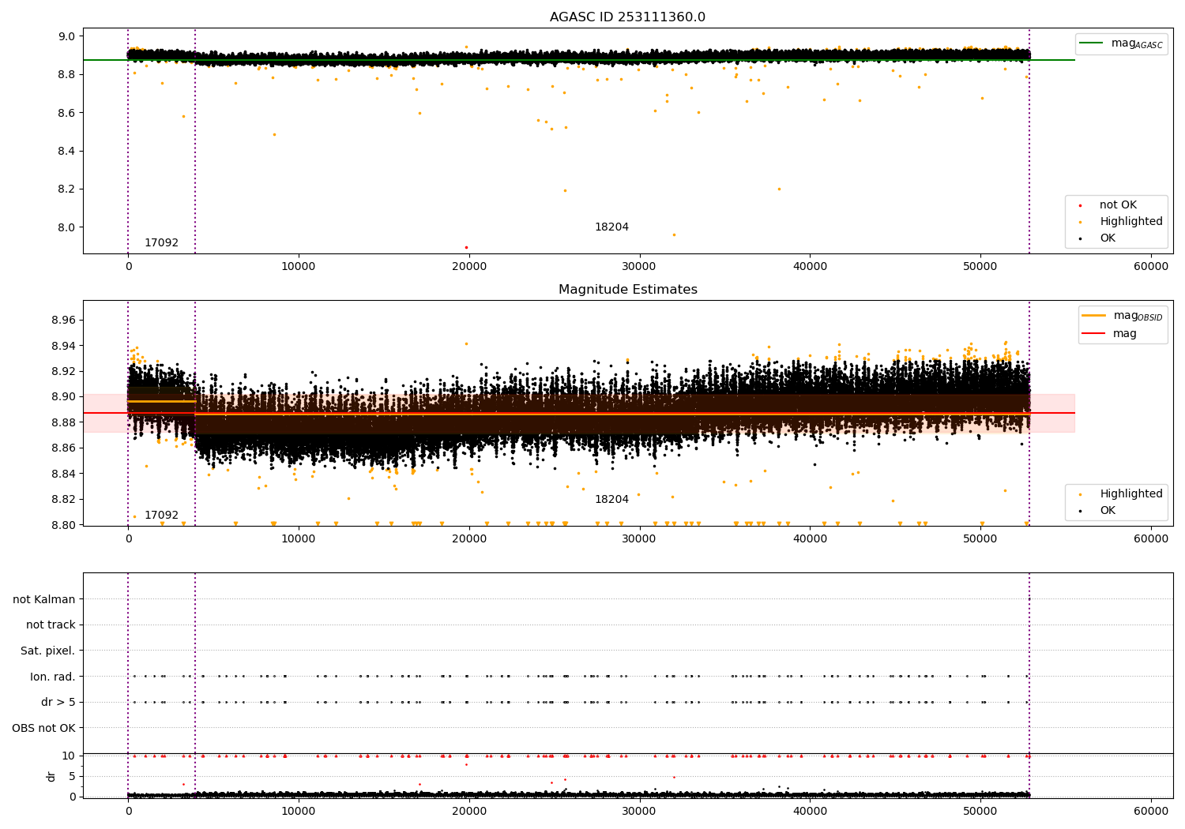Click the 'dr' y-axis label at bottom
This screenshot has height=829, width=1185.
click(x=51, y=776)
